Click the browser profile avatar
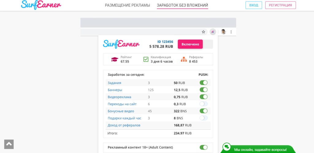Viewport: 314px width, 153px height. (x=223, y=32)
